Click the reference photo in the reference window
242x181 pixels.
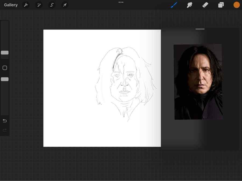(x=198, y=82)
